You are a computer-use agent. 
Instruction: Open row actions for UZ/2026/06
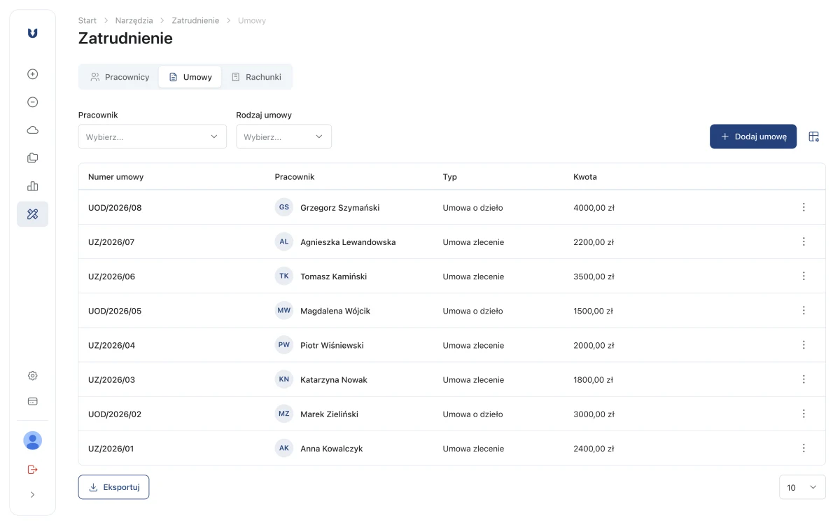pos(804,276)
